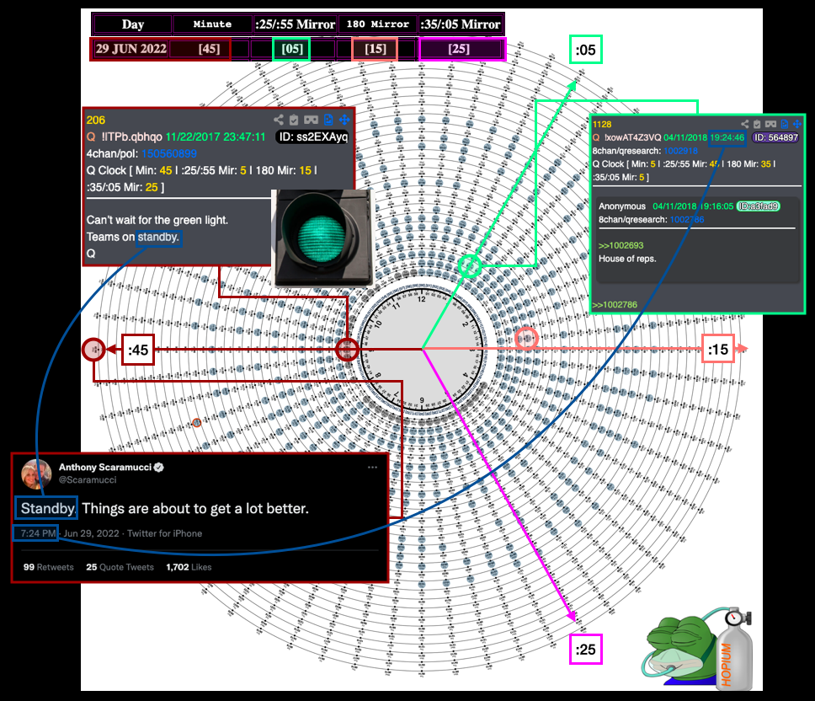
Task: Click the timestamp 11/22/2017 23:47:11
Action: [216, 136]
